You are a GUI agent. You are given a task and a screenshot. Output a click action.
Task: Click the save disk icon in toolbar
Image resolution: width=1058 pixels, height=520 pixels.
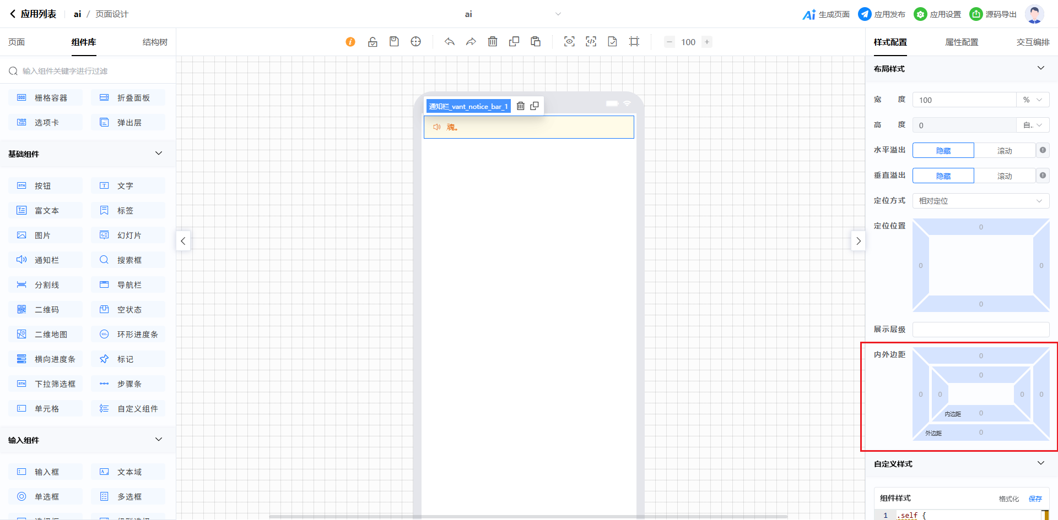[x=394, y=42]
